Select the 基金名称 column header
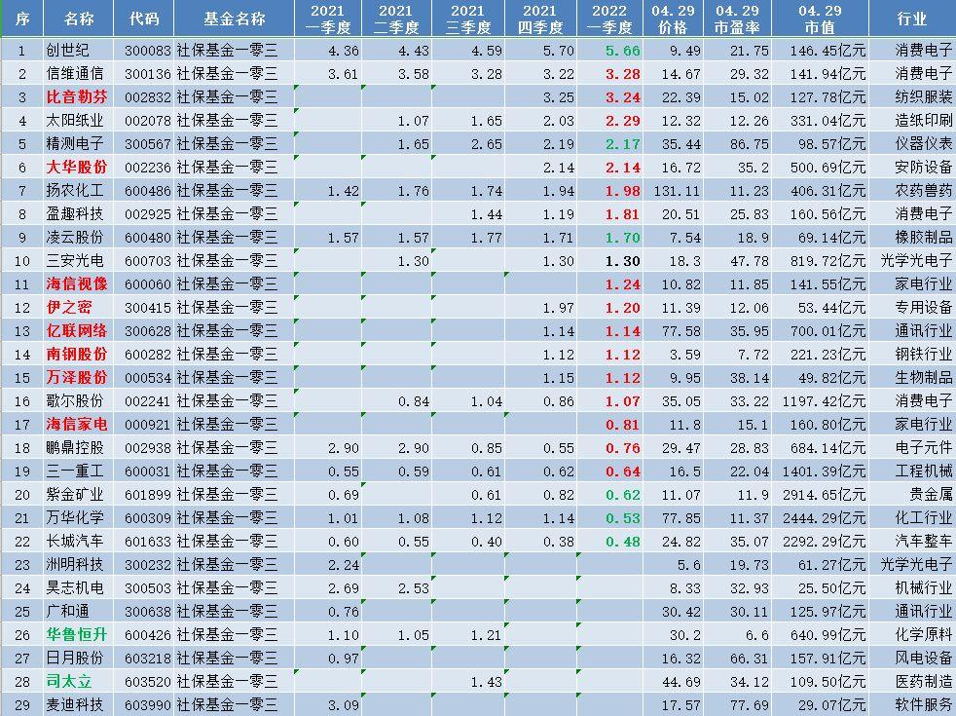The height and width of the screenshot is (716, 956). point(234,19)
